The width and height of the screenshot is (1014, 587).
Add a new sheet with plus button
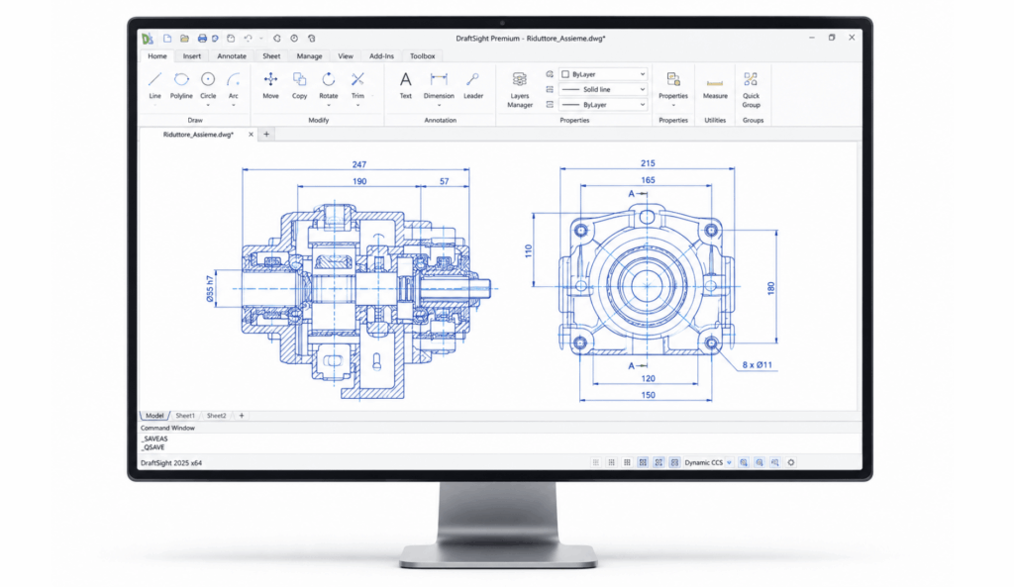pyautogui.click(x=242, y=416)
